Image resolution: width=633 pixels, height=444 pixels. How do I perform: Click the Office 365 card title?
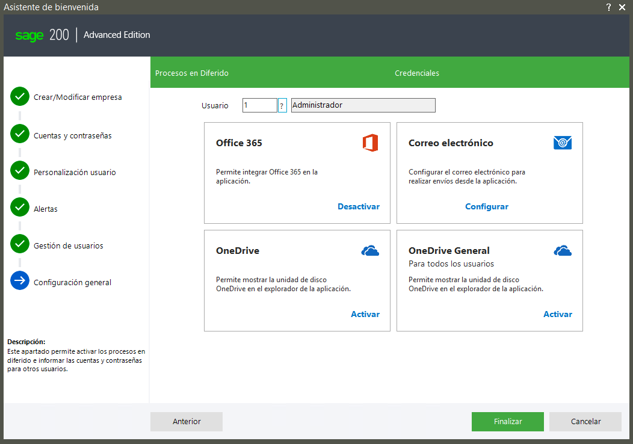239,143
